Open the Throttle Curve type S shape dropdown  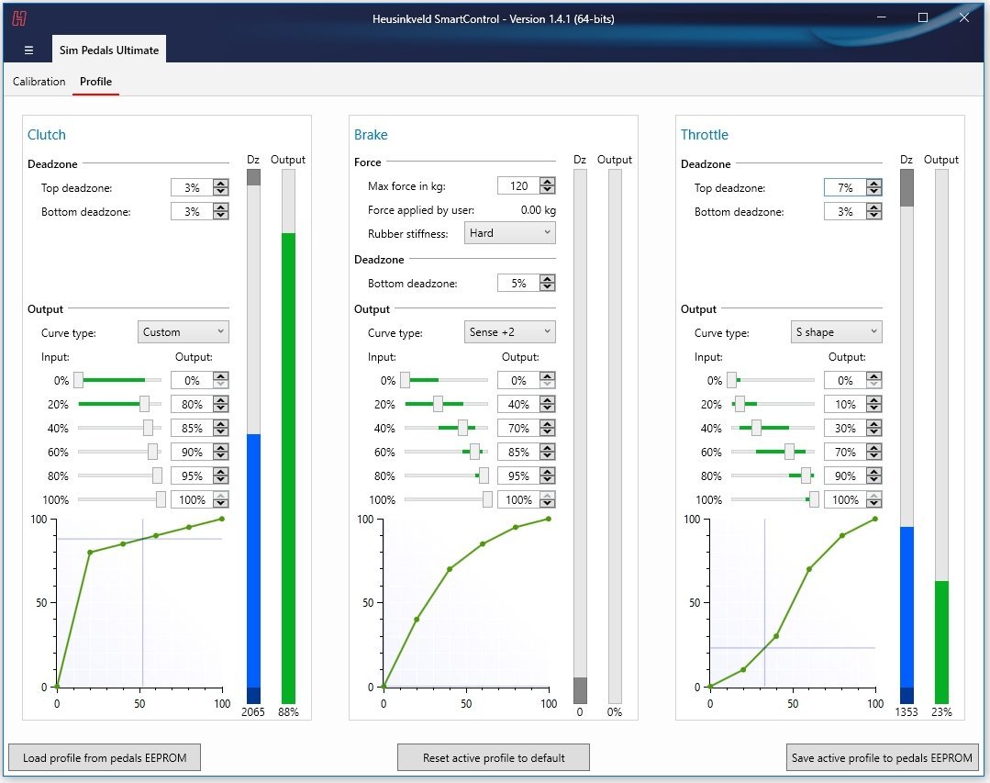coord(837,332)
